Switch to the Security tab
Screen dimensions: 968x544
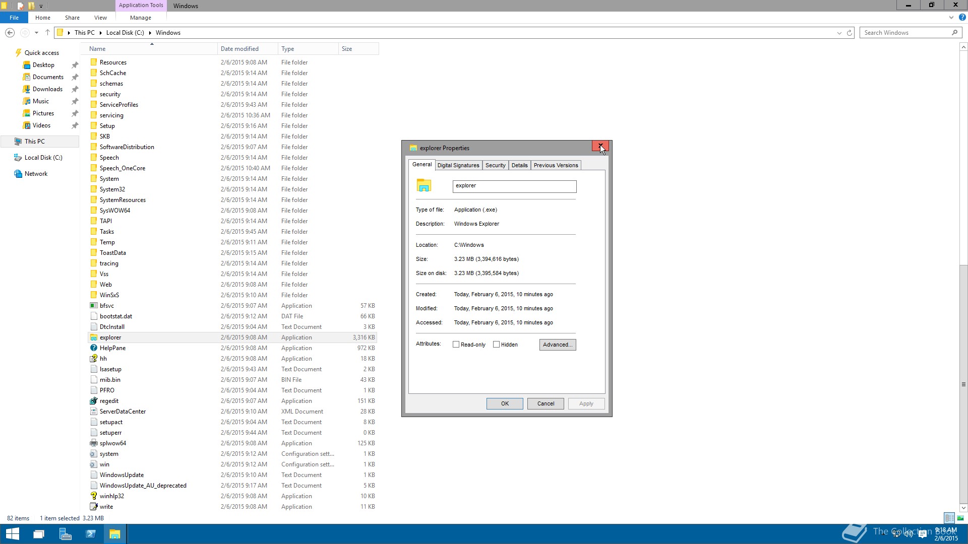[495, 165]
